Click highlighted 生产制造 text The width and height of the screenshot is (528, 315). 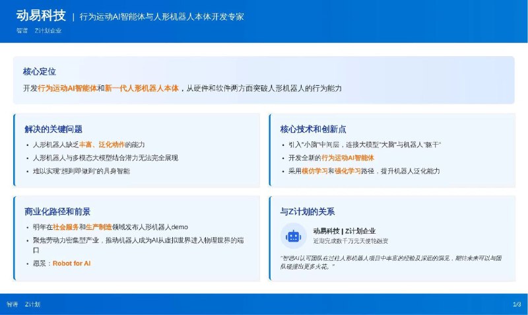[98, 227]
